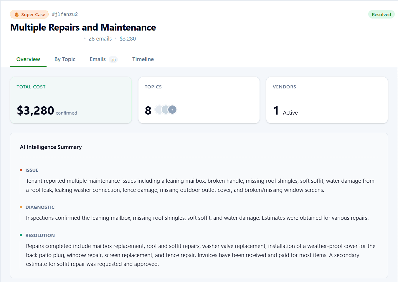Click the AI Intelligence Summary heading

coord(51,147)
